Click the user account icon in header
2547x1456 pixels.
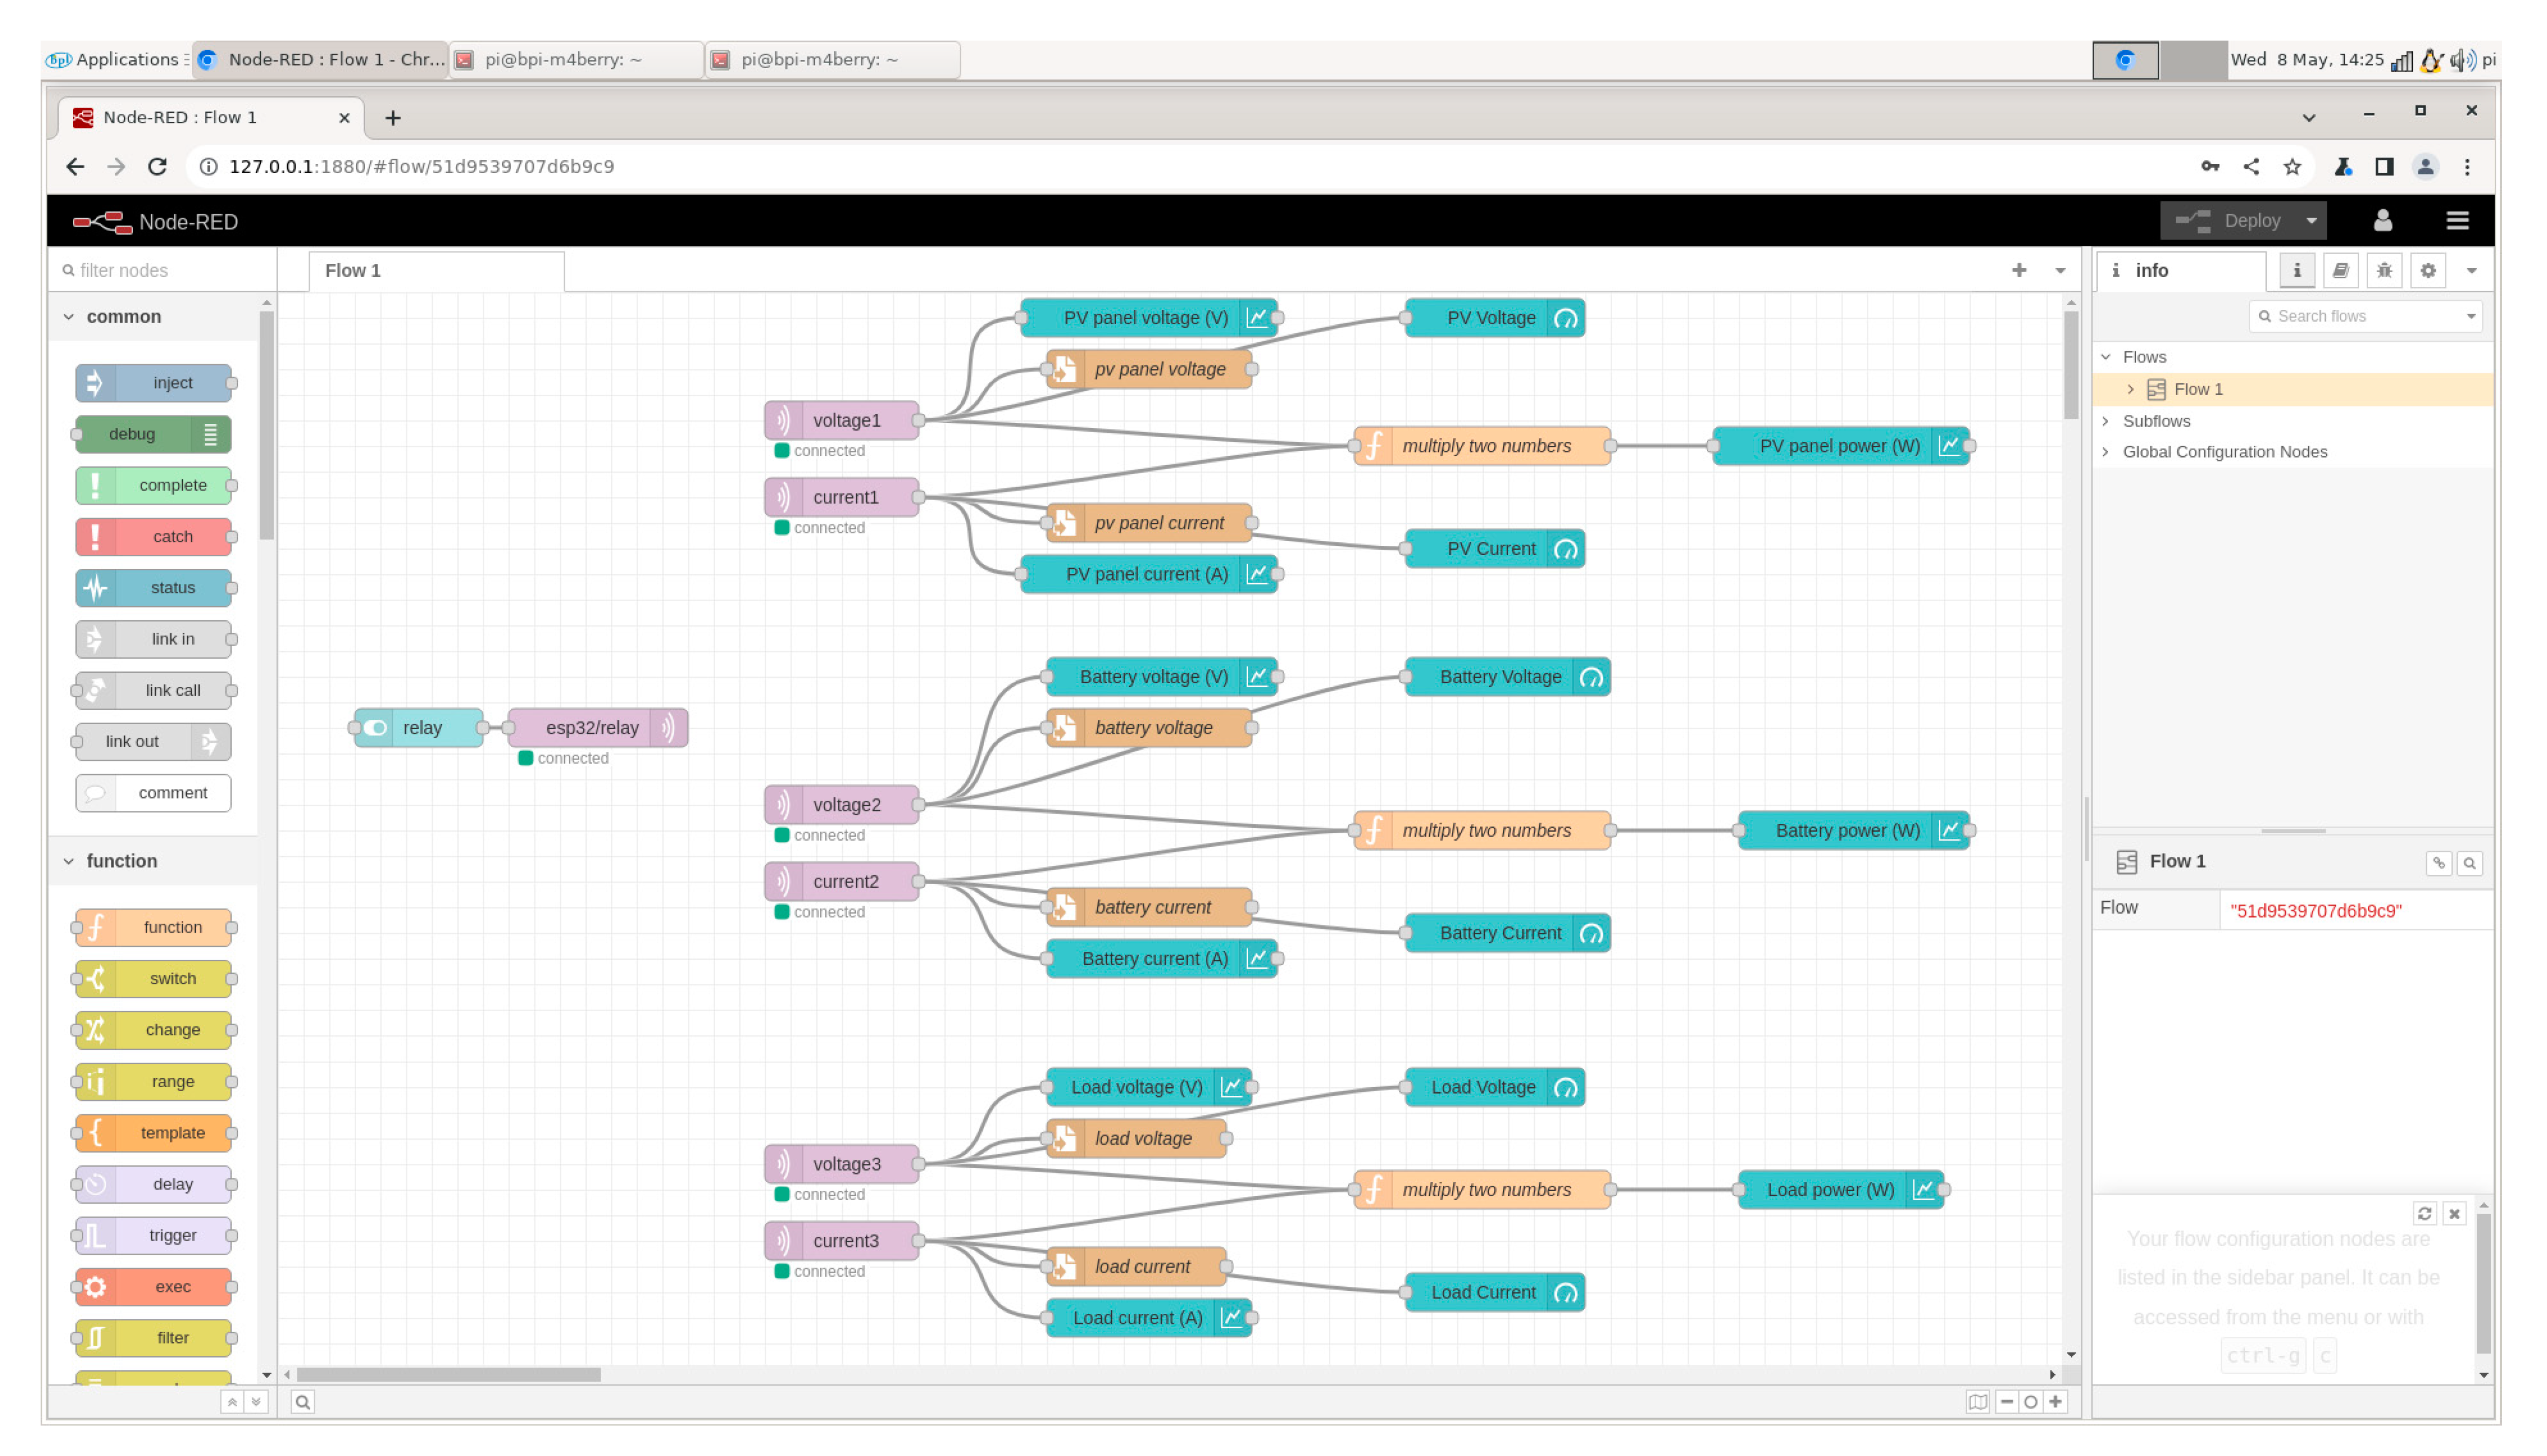coord(2383,221)
